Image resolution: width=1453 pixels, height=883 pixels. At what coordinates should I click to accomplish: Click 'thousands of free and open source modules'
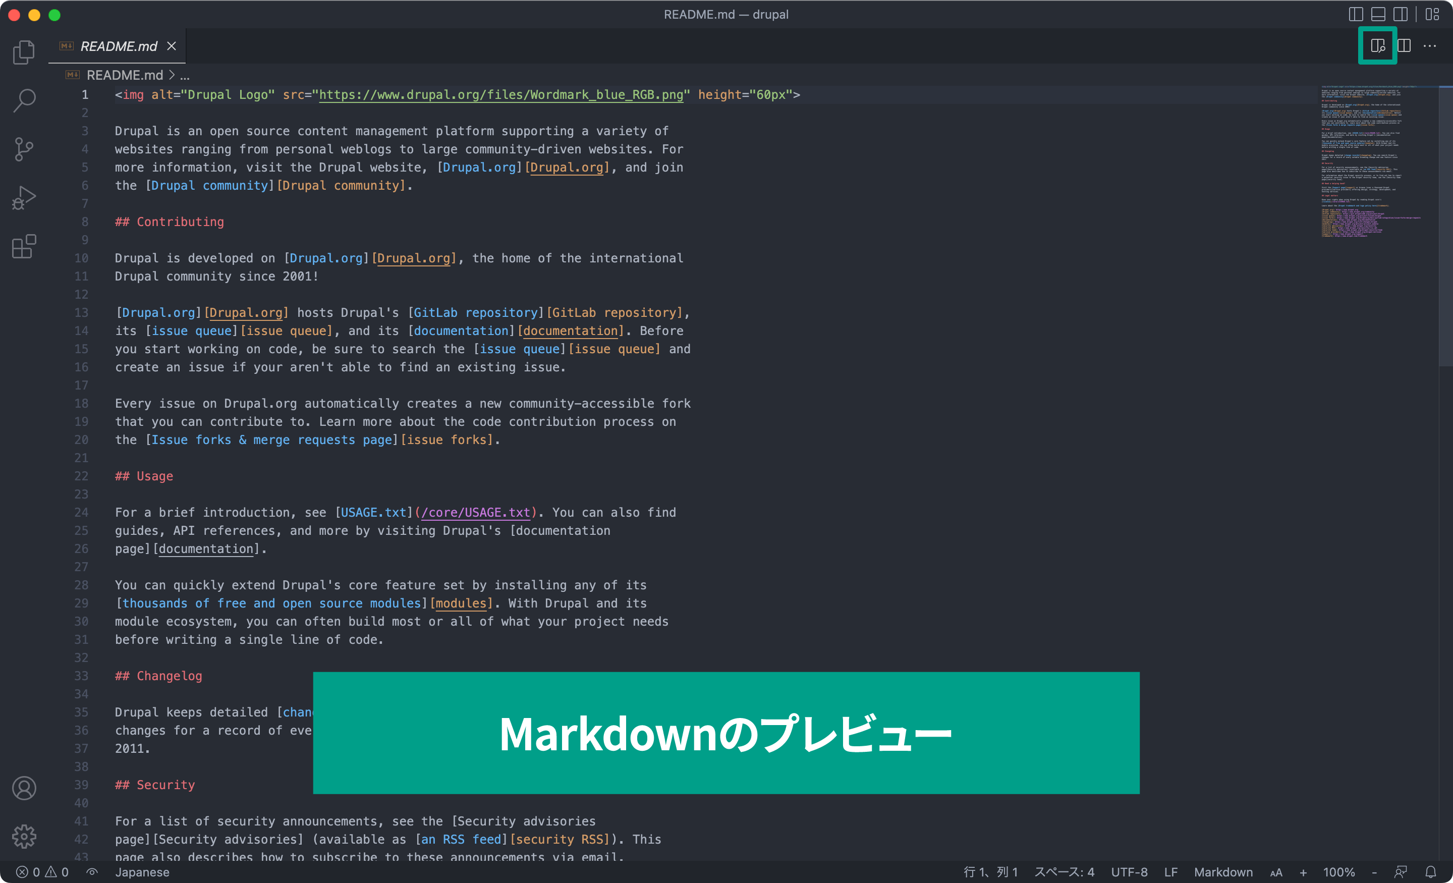(x=271, y=603)
